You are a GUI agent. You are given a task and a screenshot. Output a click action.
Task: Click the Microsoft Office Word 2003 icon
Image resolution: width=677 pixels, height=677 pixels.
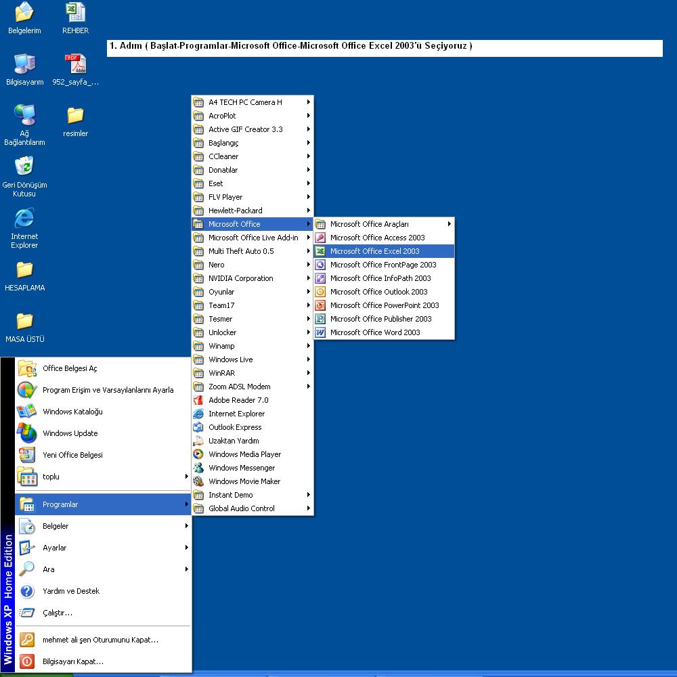coord(320,332)
